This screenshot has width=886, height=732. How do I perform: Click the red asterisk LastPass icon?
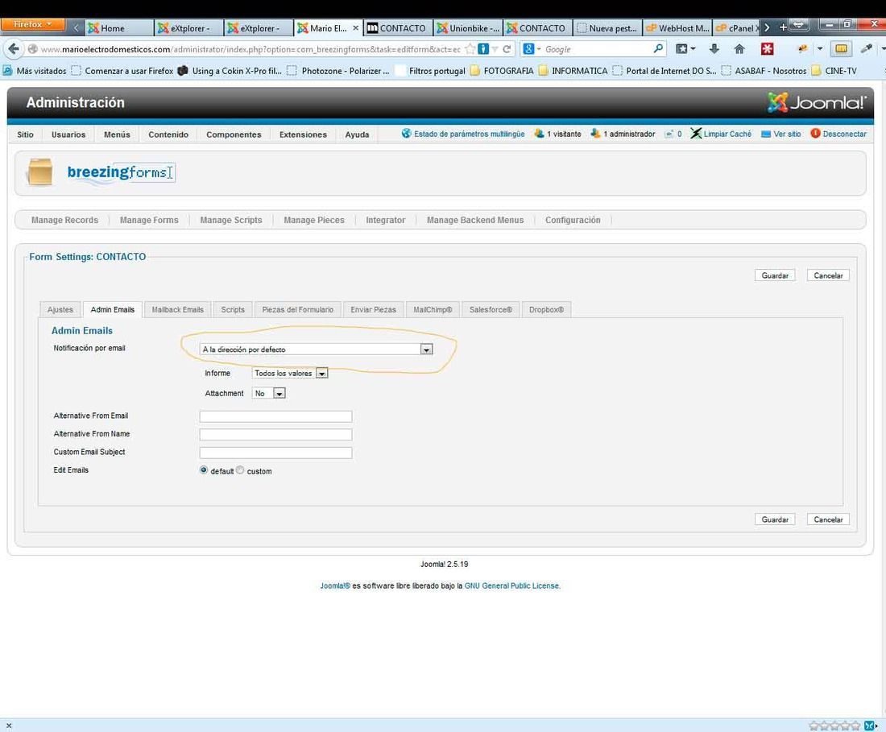pos(767,49)
